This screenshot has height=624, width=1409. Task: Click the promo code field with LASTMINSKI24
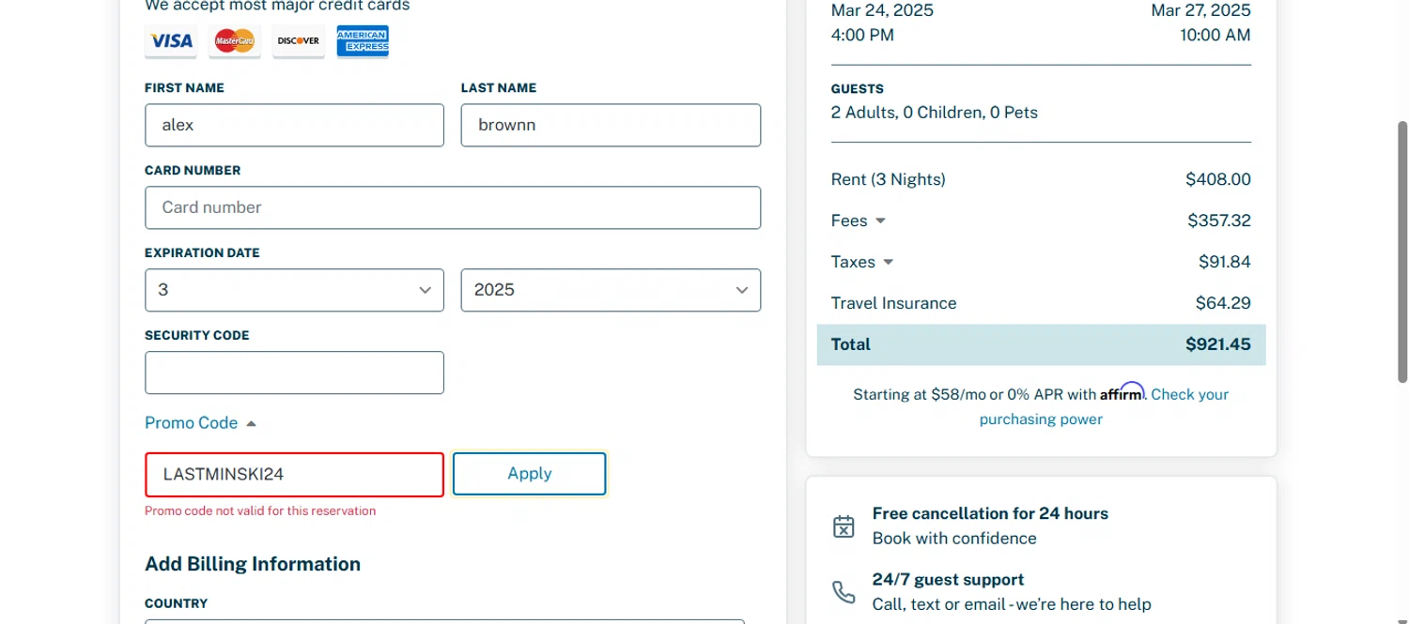point(294,475)
